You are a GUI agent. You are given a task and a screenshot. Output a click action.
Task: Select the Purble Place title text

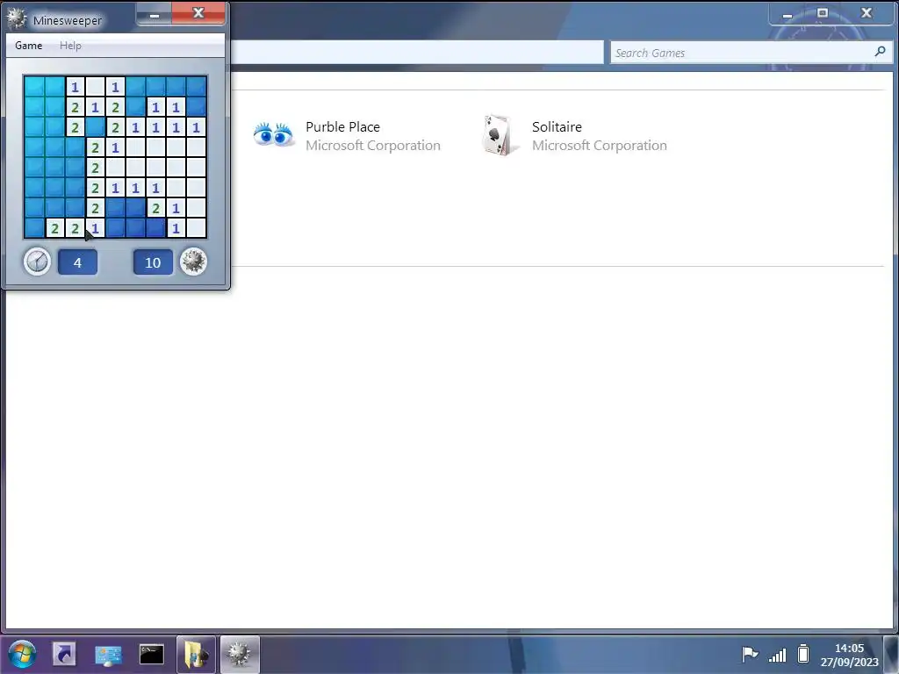coord(343,126)
